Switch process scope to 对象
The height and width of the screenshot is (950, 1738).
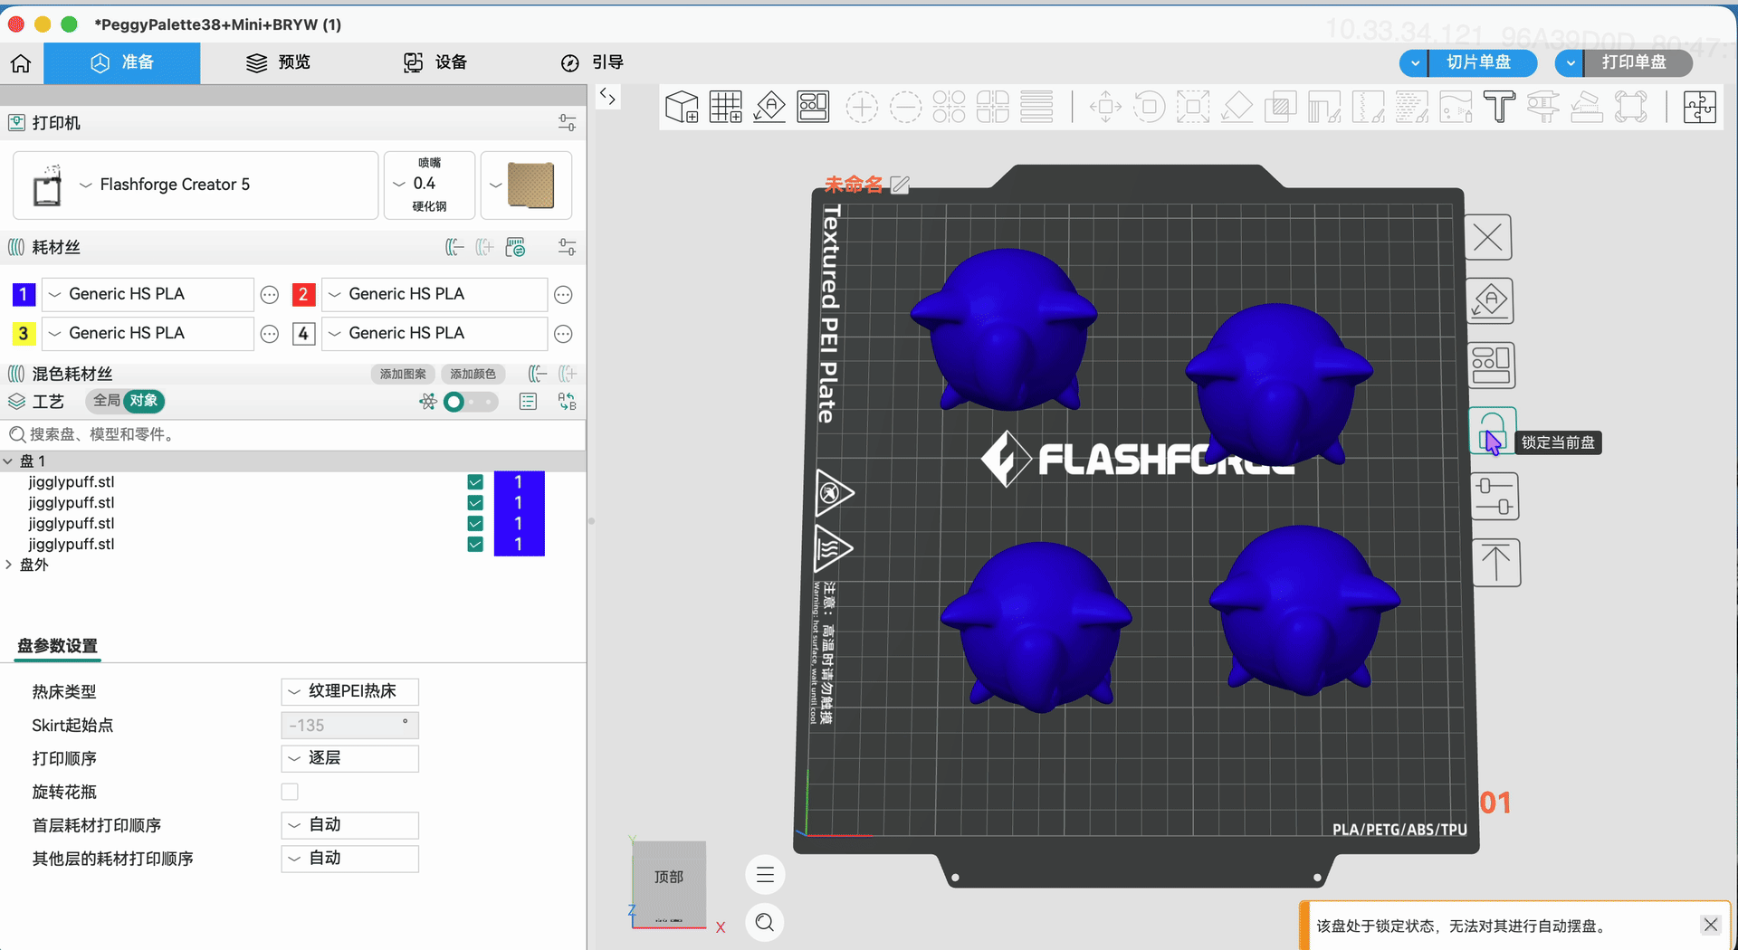(x=144, y=401)
